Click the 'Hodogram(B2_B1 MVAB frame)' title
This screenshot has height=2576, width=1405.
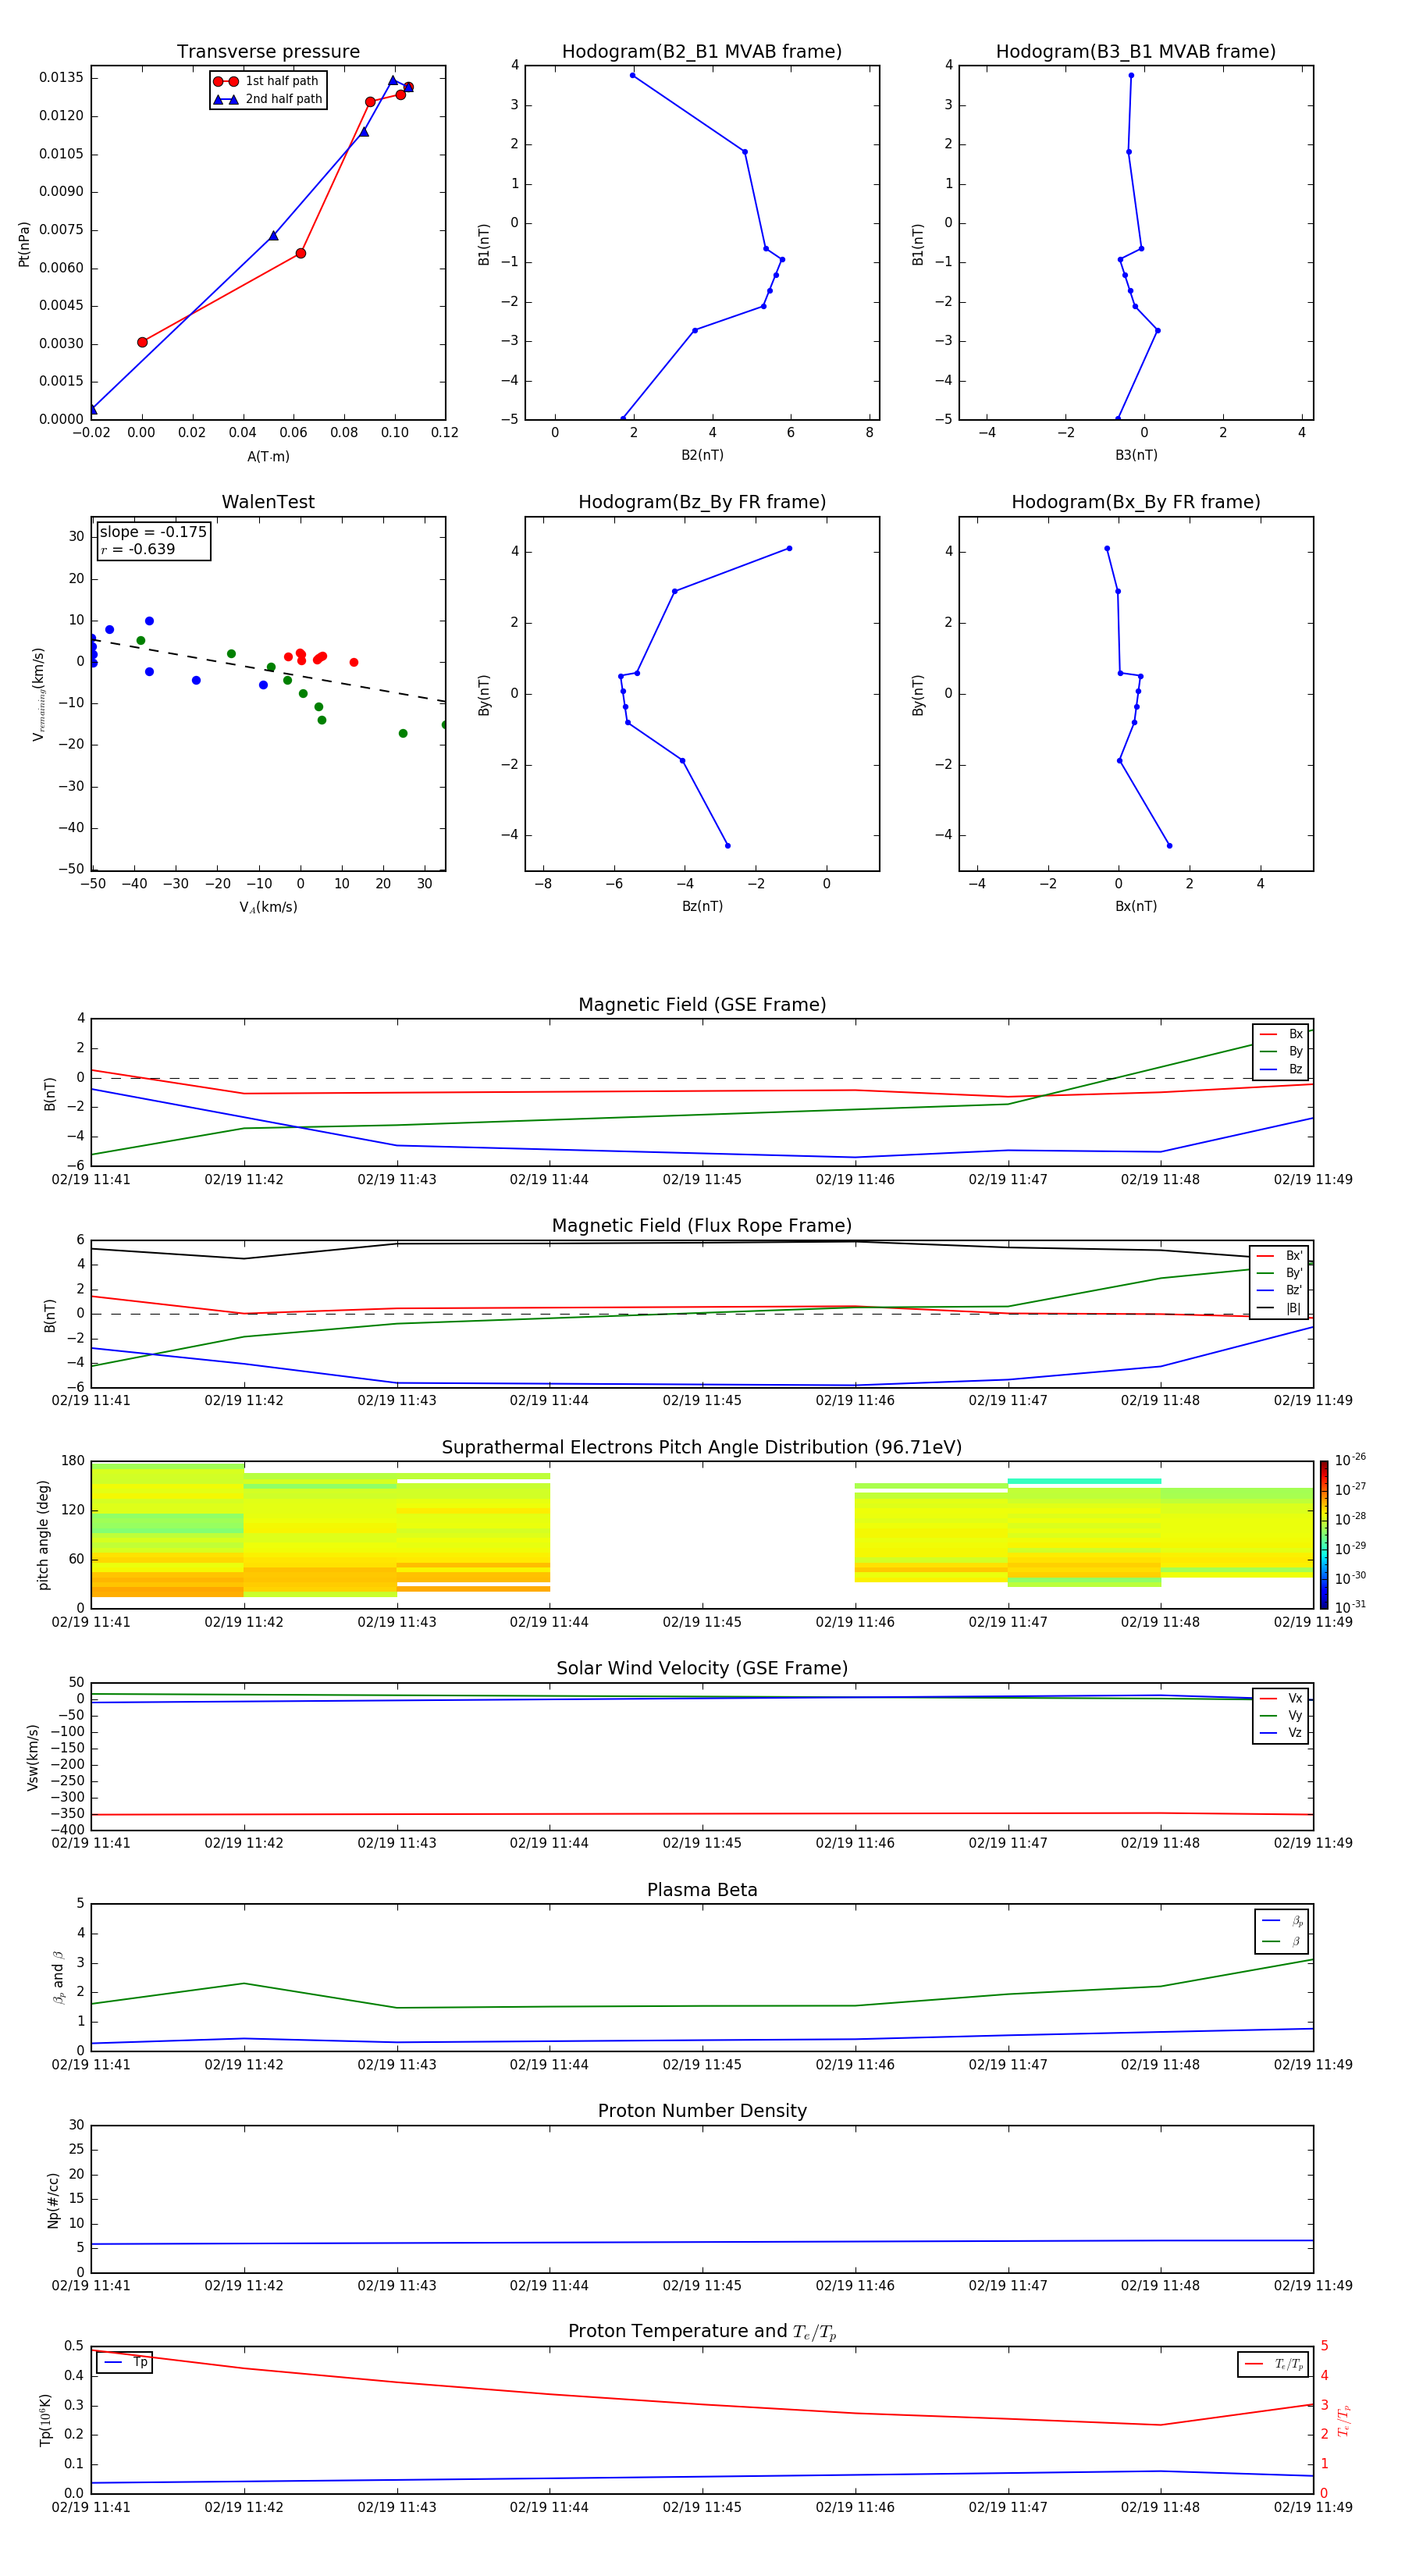702,52
